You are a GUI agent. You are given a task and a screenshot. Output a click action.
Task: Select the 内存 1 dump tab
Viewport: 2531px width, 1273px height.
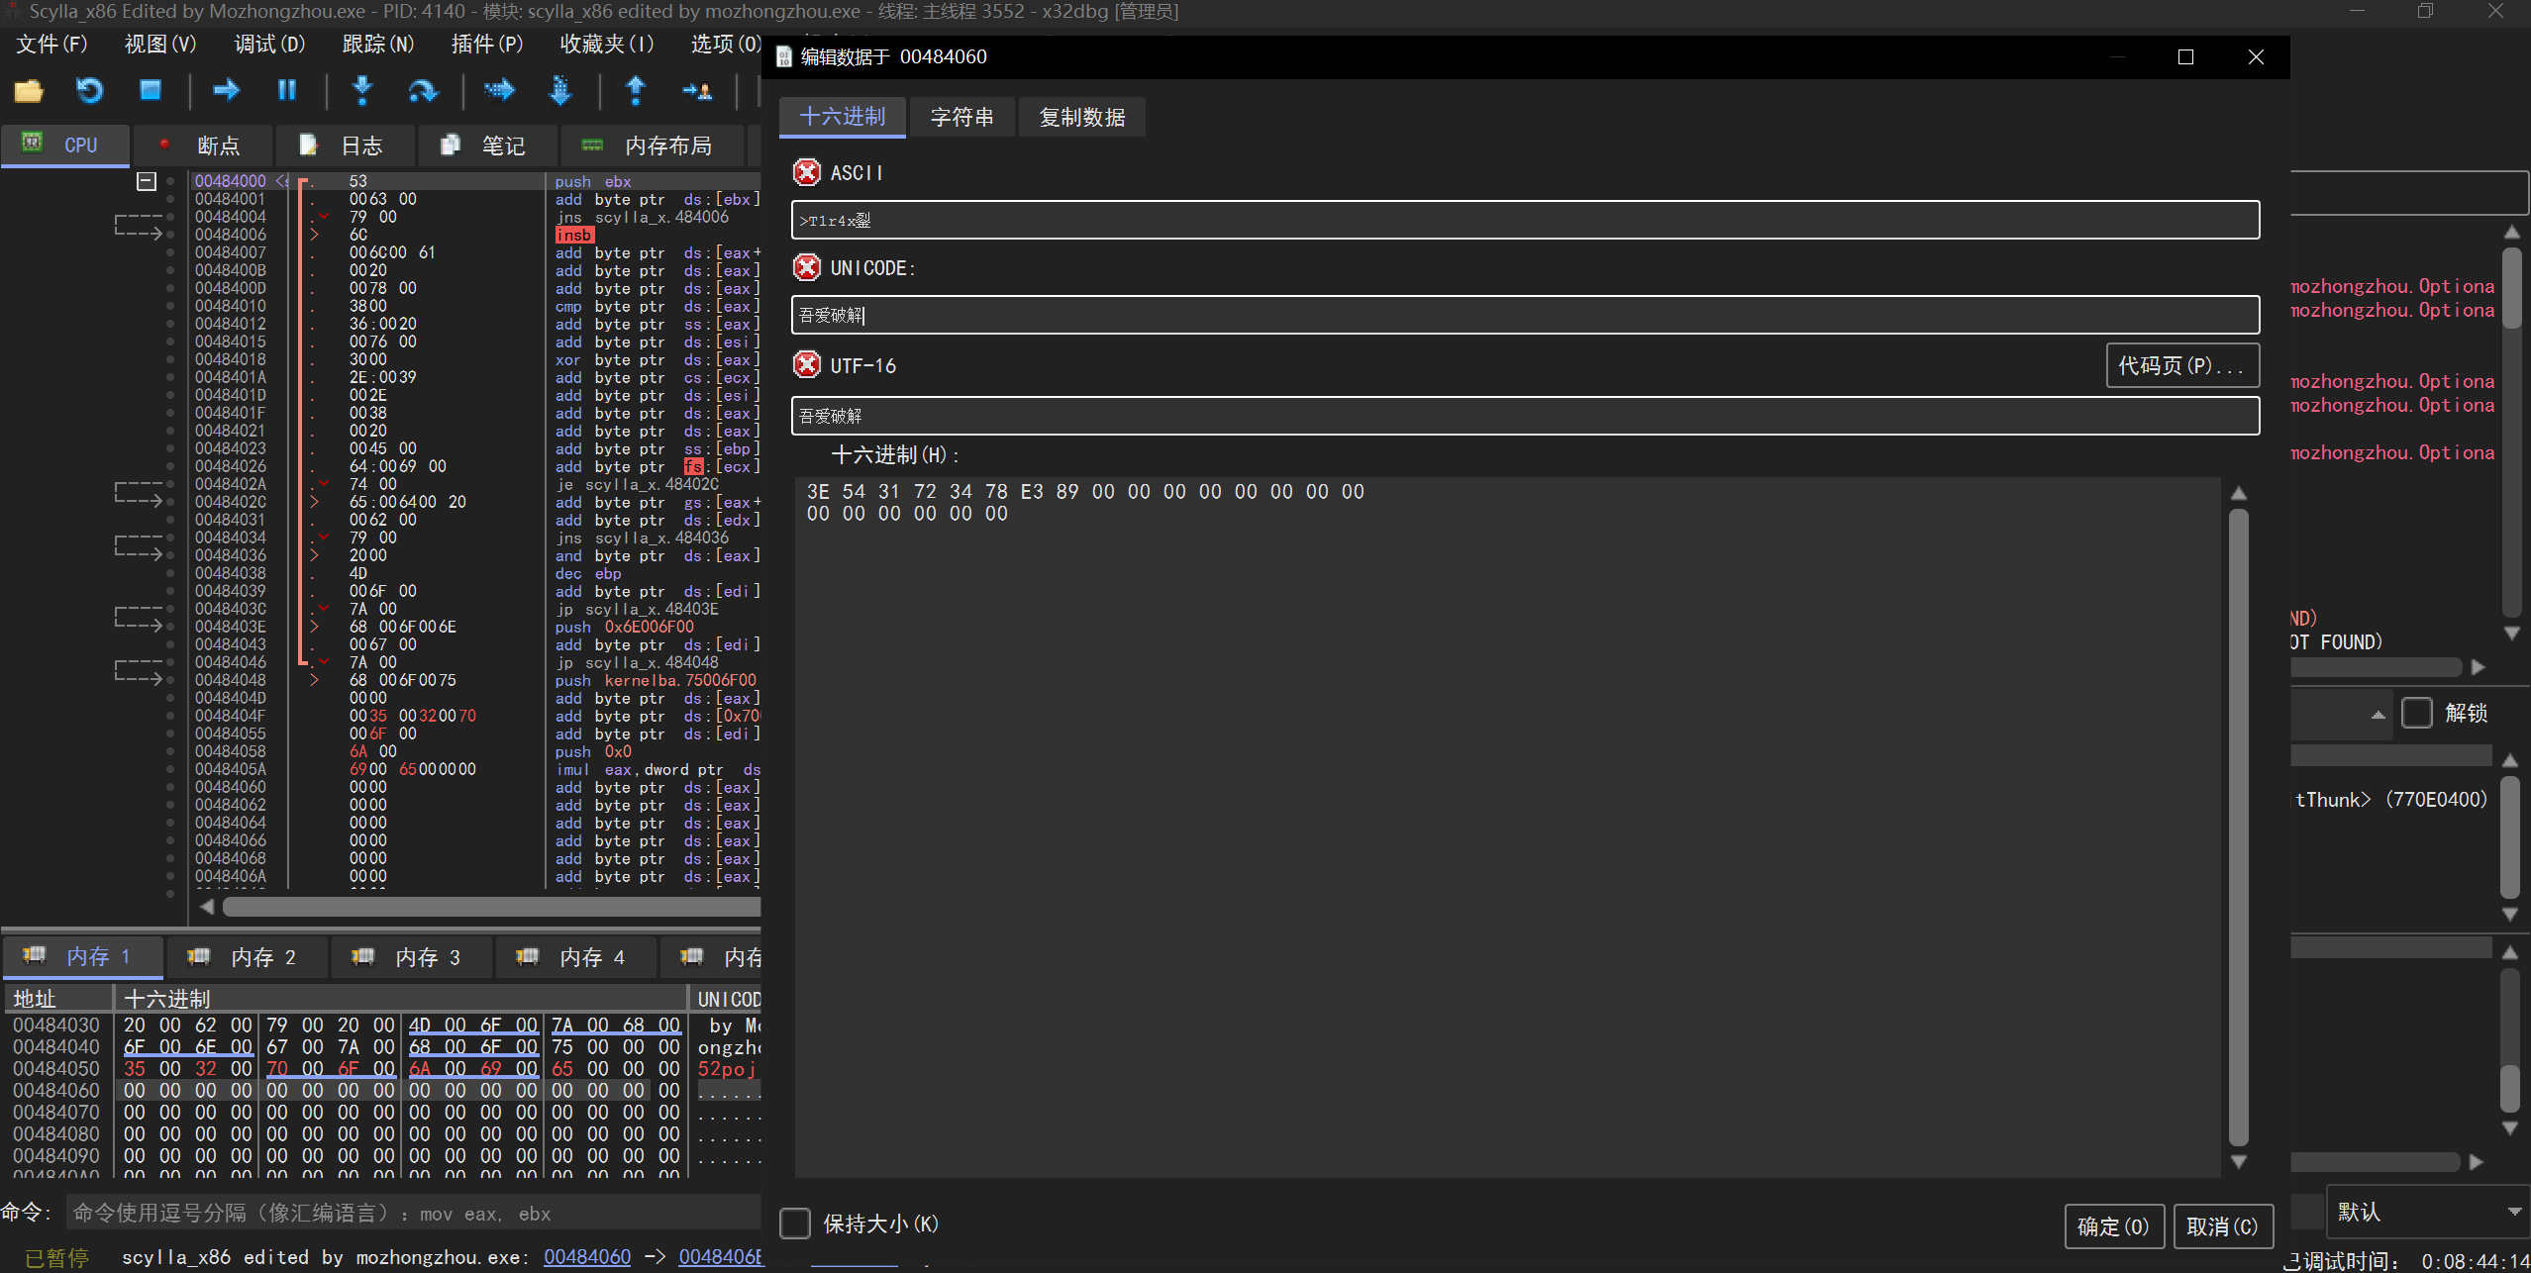point(84,956)
